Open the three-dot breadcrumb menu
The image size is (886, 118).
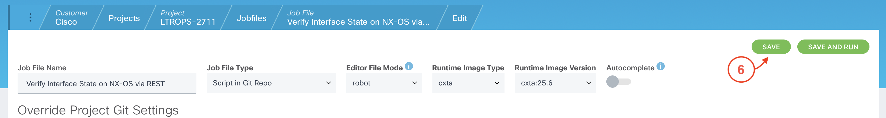(x=30, y=17)
